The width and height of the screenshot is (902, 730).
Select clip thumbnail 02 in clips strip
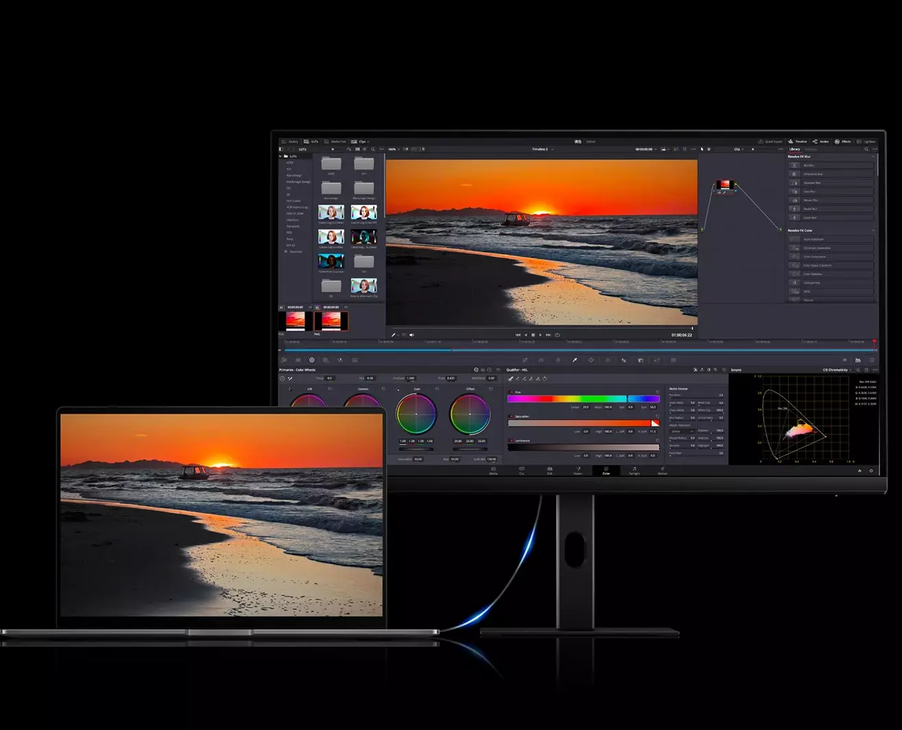click(x=331, y=321)
